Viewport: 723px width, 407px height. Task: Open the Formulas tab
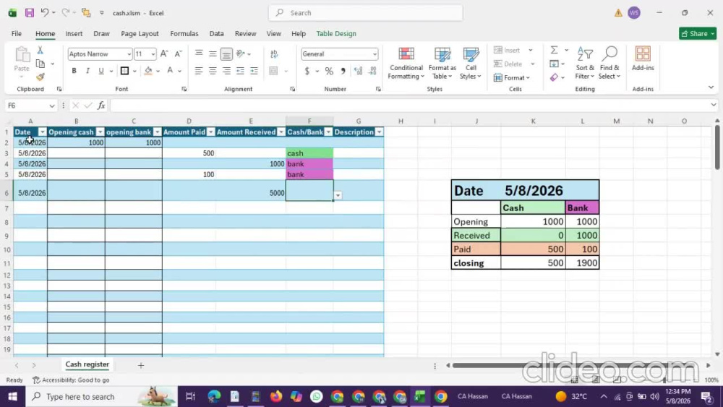(x=184, y=34)
